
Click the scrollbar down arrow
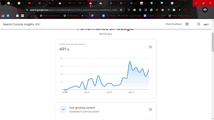pyautogui.click(x=213, y=119)
